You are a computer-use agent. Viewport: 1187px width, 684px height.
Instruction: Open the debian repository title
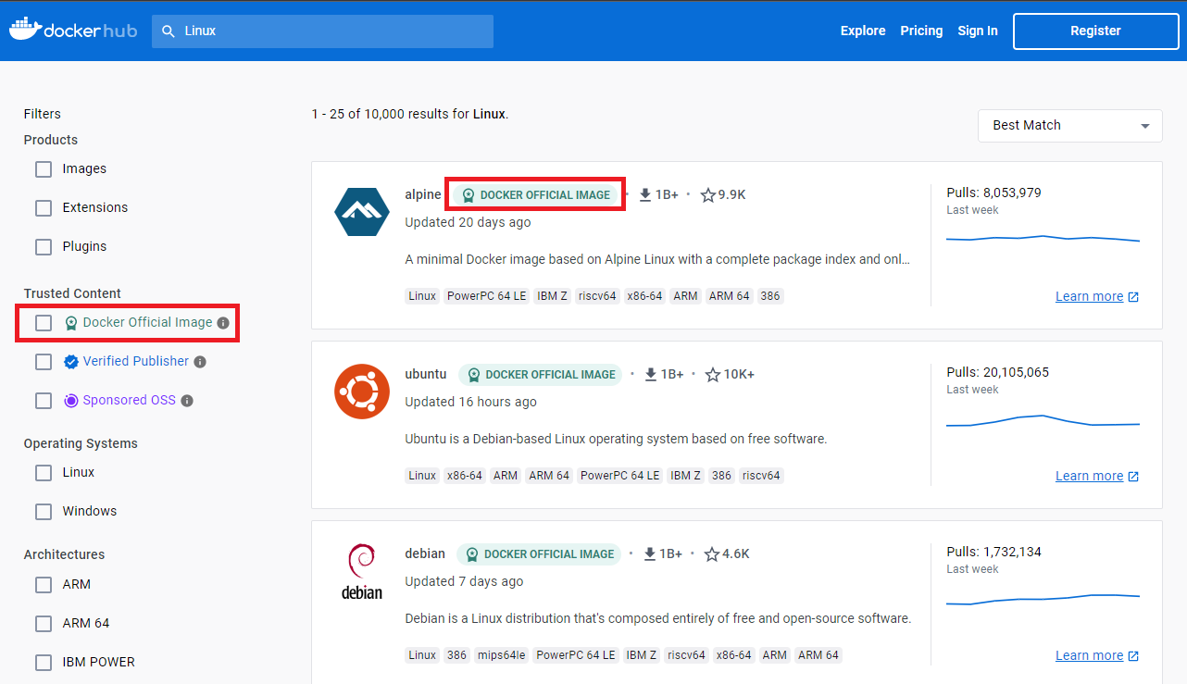pyautogui.click(x=425, y=553)
